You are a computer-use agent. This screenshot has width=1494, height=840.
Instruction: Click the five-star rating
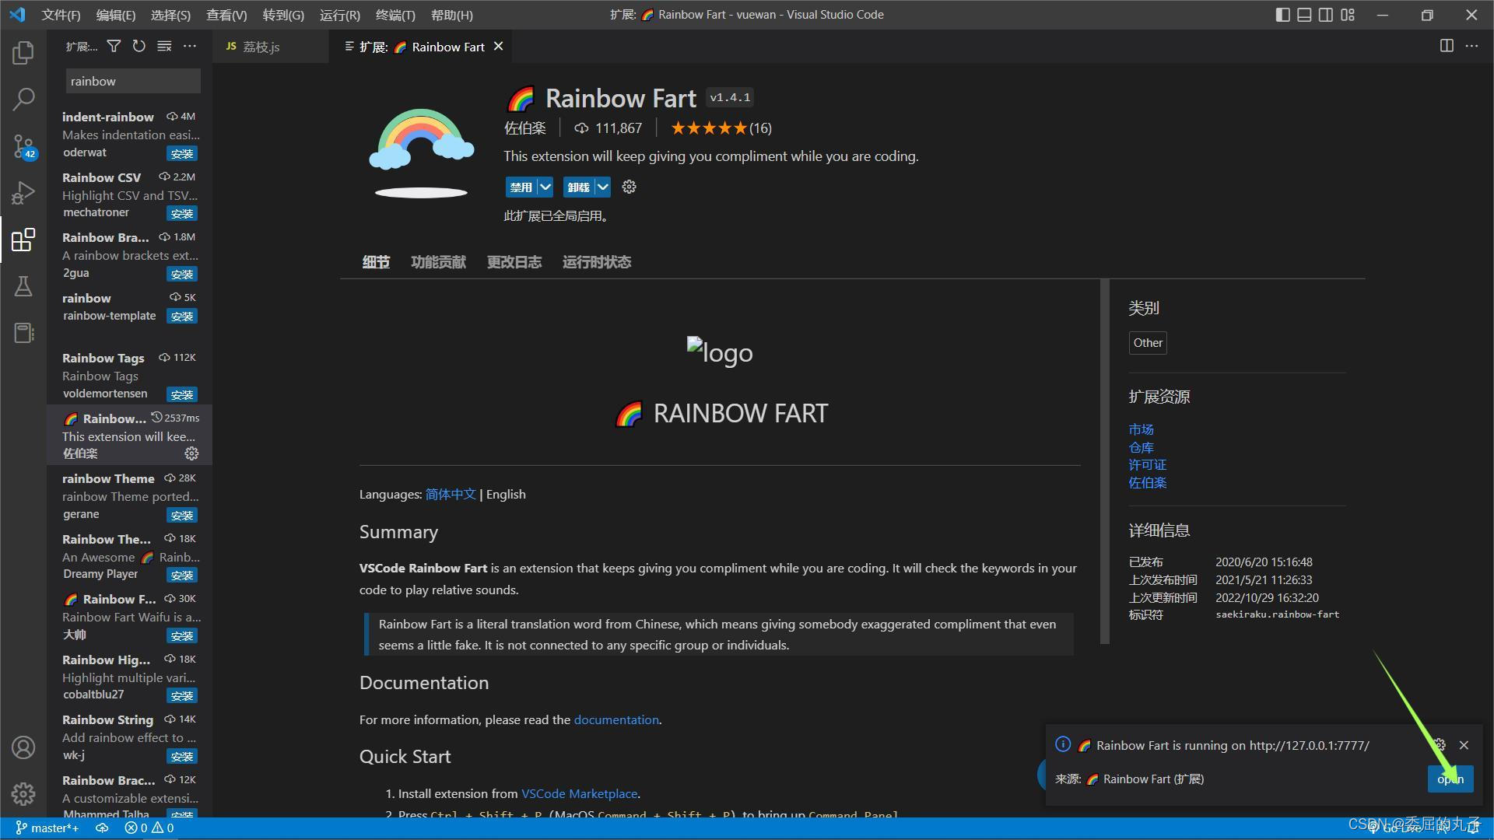click(708, 128)
